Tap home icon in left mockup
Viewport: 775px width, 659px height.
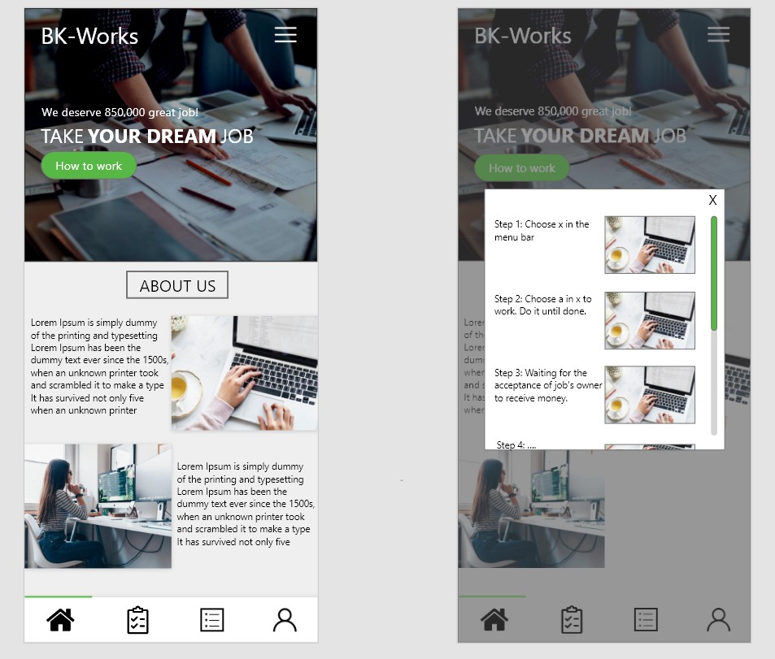click(x=60, y=619)
